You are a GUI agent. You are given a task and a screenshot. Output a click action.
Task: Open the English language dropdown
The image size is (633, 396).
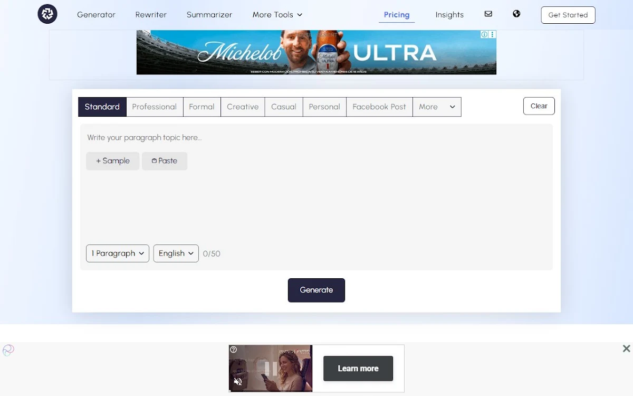[176, 253]
